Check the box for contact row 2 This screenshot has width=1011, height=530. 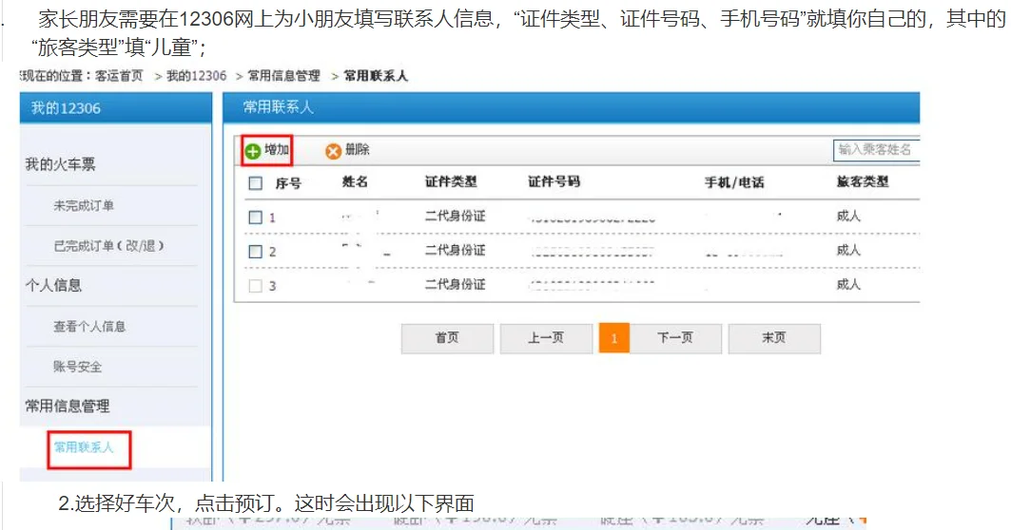255,252
